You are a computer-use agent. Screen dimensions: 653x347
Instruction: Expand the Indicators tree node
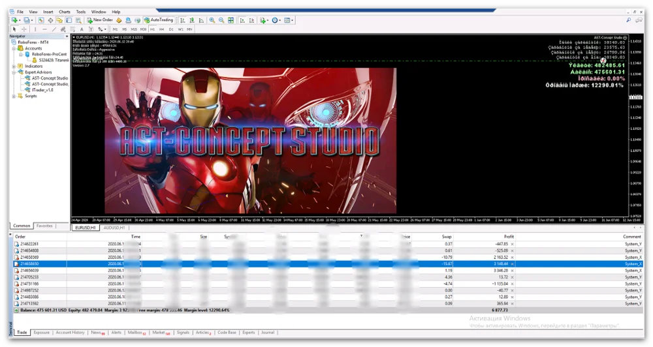tap(14, 66)
